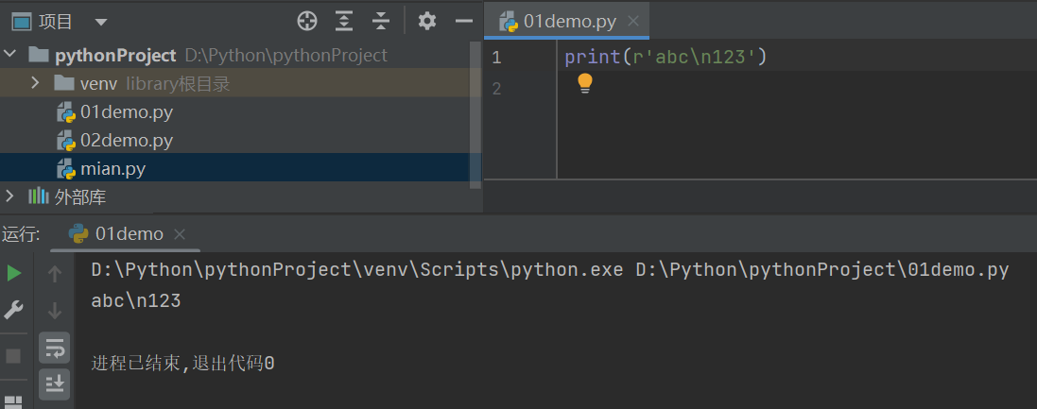Toggle soft-wrap in the run console
This screenshot has height=409, width=1037.
click(x=55, y=347)
